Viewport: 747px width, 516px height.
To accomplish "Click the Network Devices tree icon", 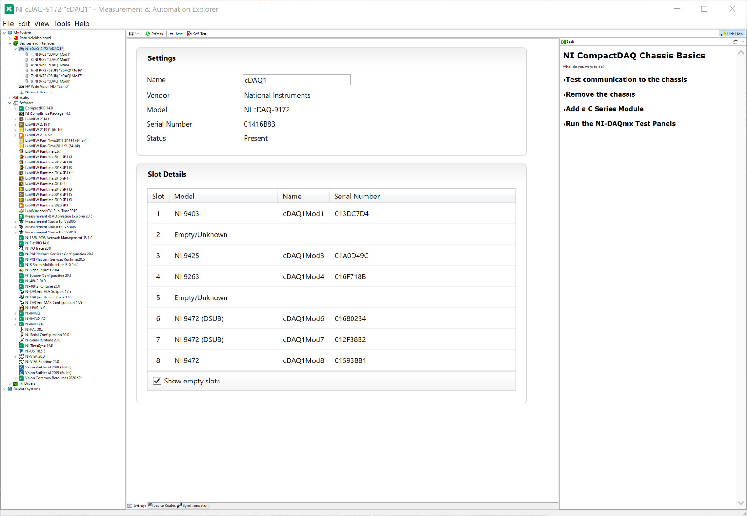I will pos(21,92).
